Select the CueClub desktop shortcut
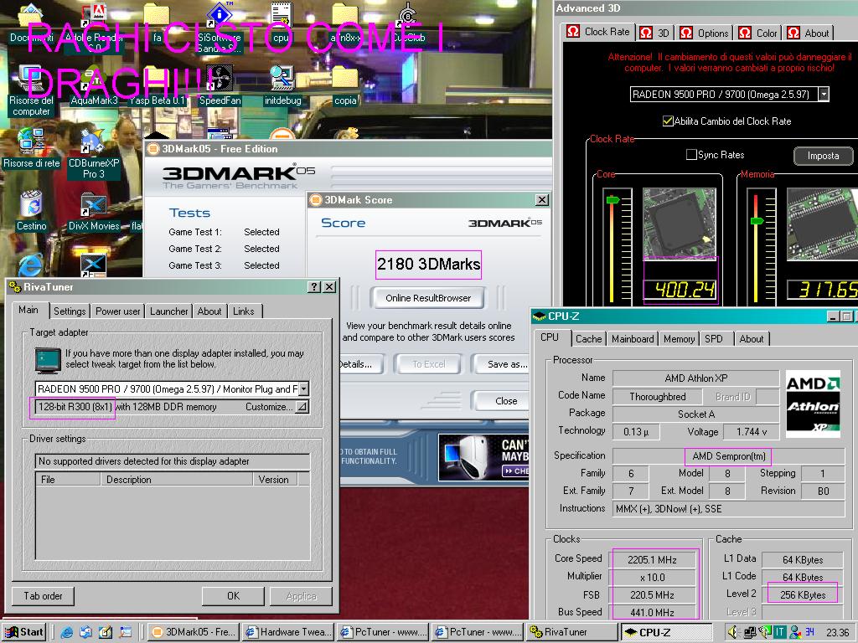858x643 pixels. tap(408, 23)
